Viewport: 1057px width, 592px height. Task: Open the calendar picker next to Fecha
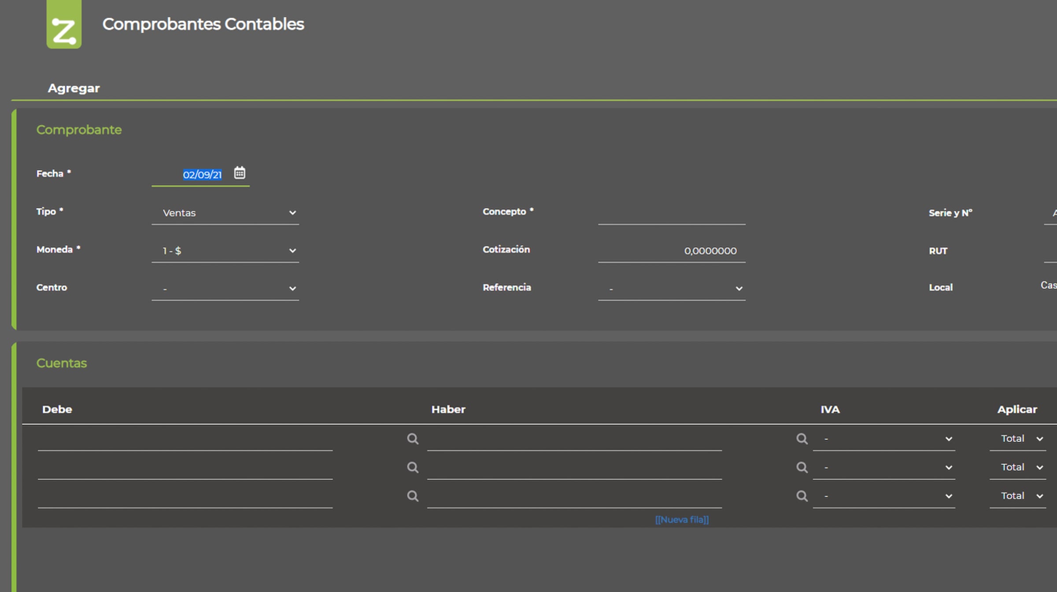tap(240, 173)
